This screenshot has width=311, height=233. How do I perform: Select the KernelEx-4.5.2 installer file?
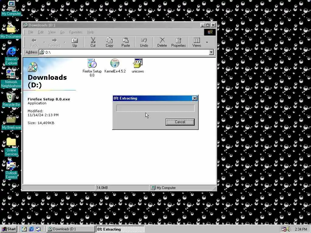[115, 66]
